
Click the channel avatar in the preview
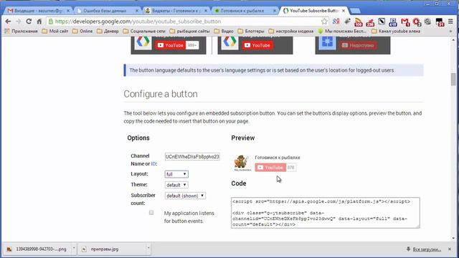tap(242, 163)
